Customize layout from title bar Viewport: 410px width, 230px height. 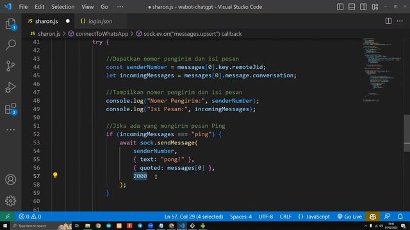click(x=375, y=7)
